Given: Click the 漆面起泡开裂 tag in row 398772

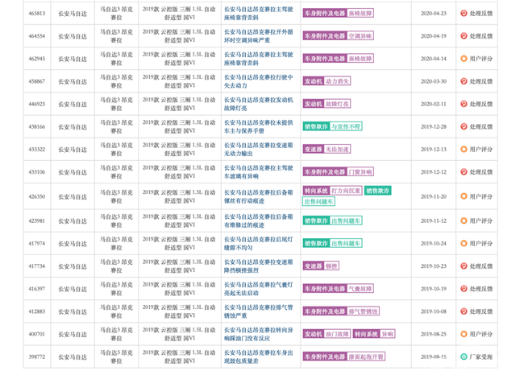Looking at the screenshot, I should (366, 357).
